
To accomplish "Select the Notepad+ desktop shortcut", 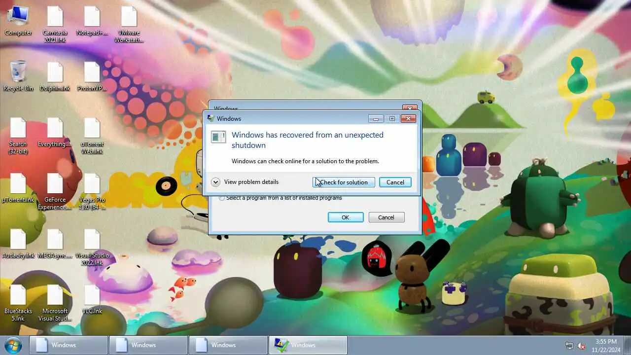I will coord(92,21).
